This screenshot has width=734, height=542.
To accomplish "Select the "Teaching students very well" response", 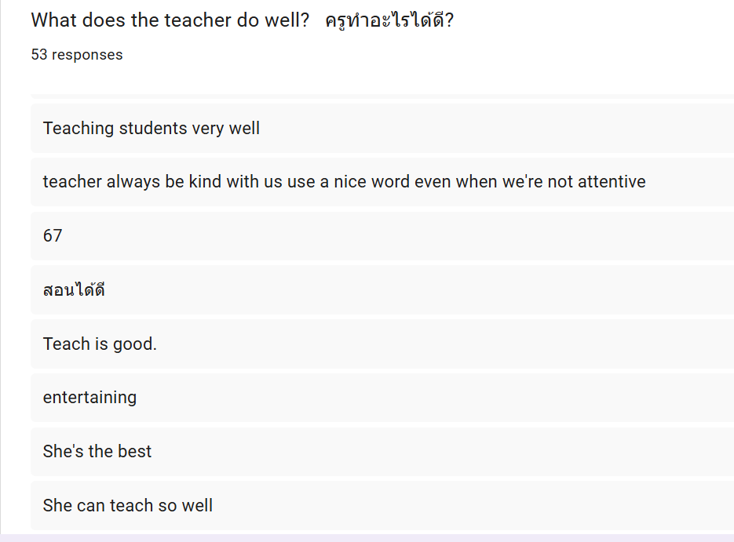I will point(152,128).
